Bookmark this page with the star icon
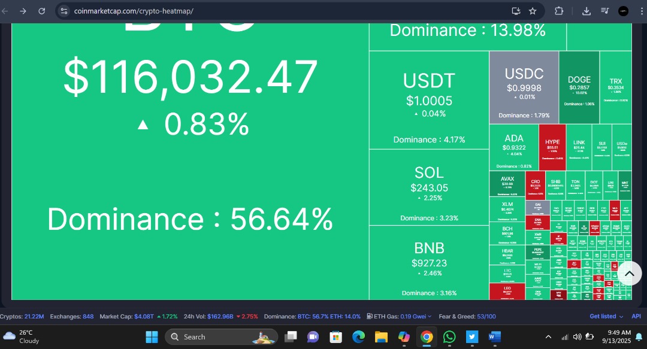This screenshot has width=647, height=349. coord(533,11)
